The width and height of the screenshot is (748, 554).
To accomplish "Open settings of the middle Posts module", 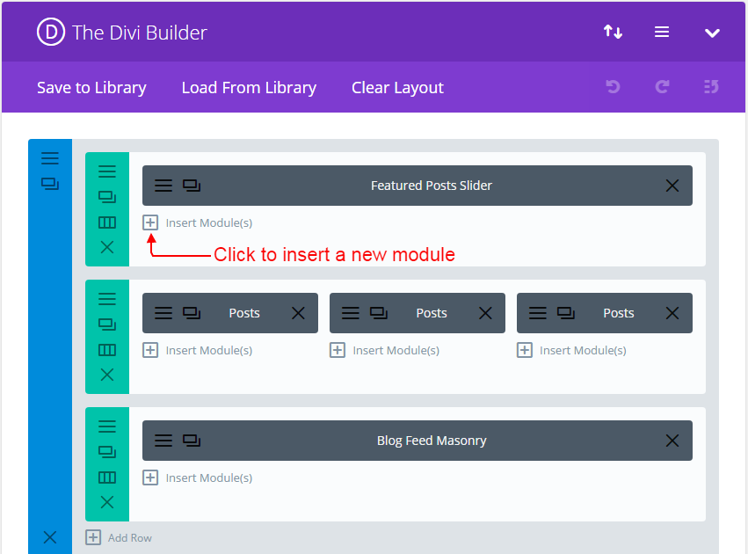I will point(351,313).
